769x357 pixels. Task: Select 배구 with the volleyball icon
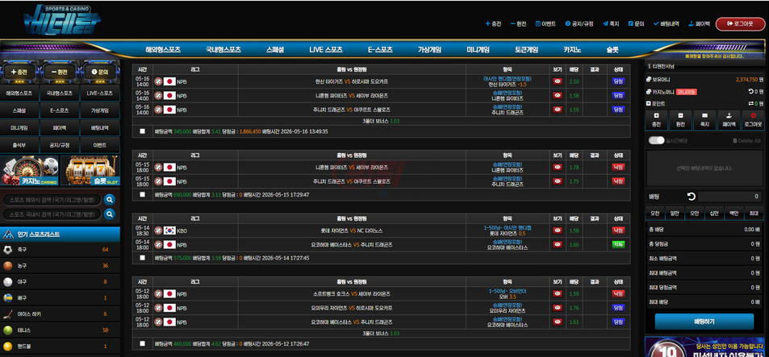coord(60,298)
